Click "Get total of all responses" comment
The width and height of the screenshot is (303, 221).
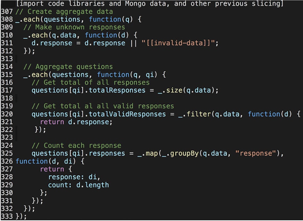90,83
